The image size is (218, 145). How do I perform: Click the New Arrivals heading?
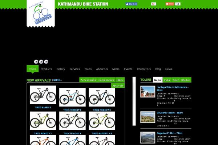pos(39,80)
